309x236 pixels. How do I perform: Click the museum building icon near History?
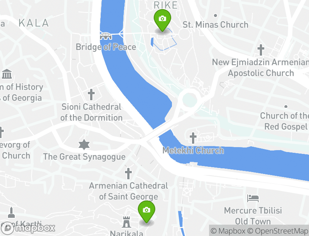point(7,74)
